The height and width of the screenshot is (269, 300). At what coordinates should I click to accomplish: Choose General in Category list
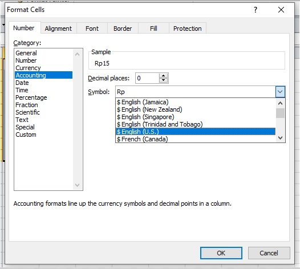pos(43,53)
